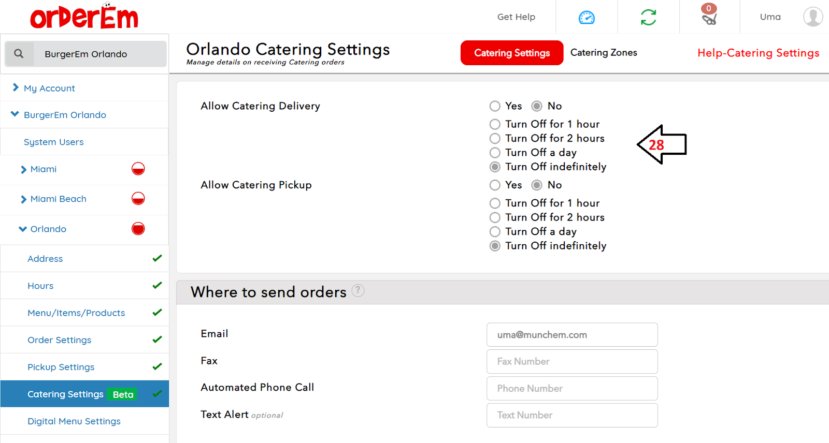Select delivery Turn Off for 1 hour
Screen dimensions: 829x443
tap(495, 124)
